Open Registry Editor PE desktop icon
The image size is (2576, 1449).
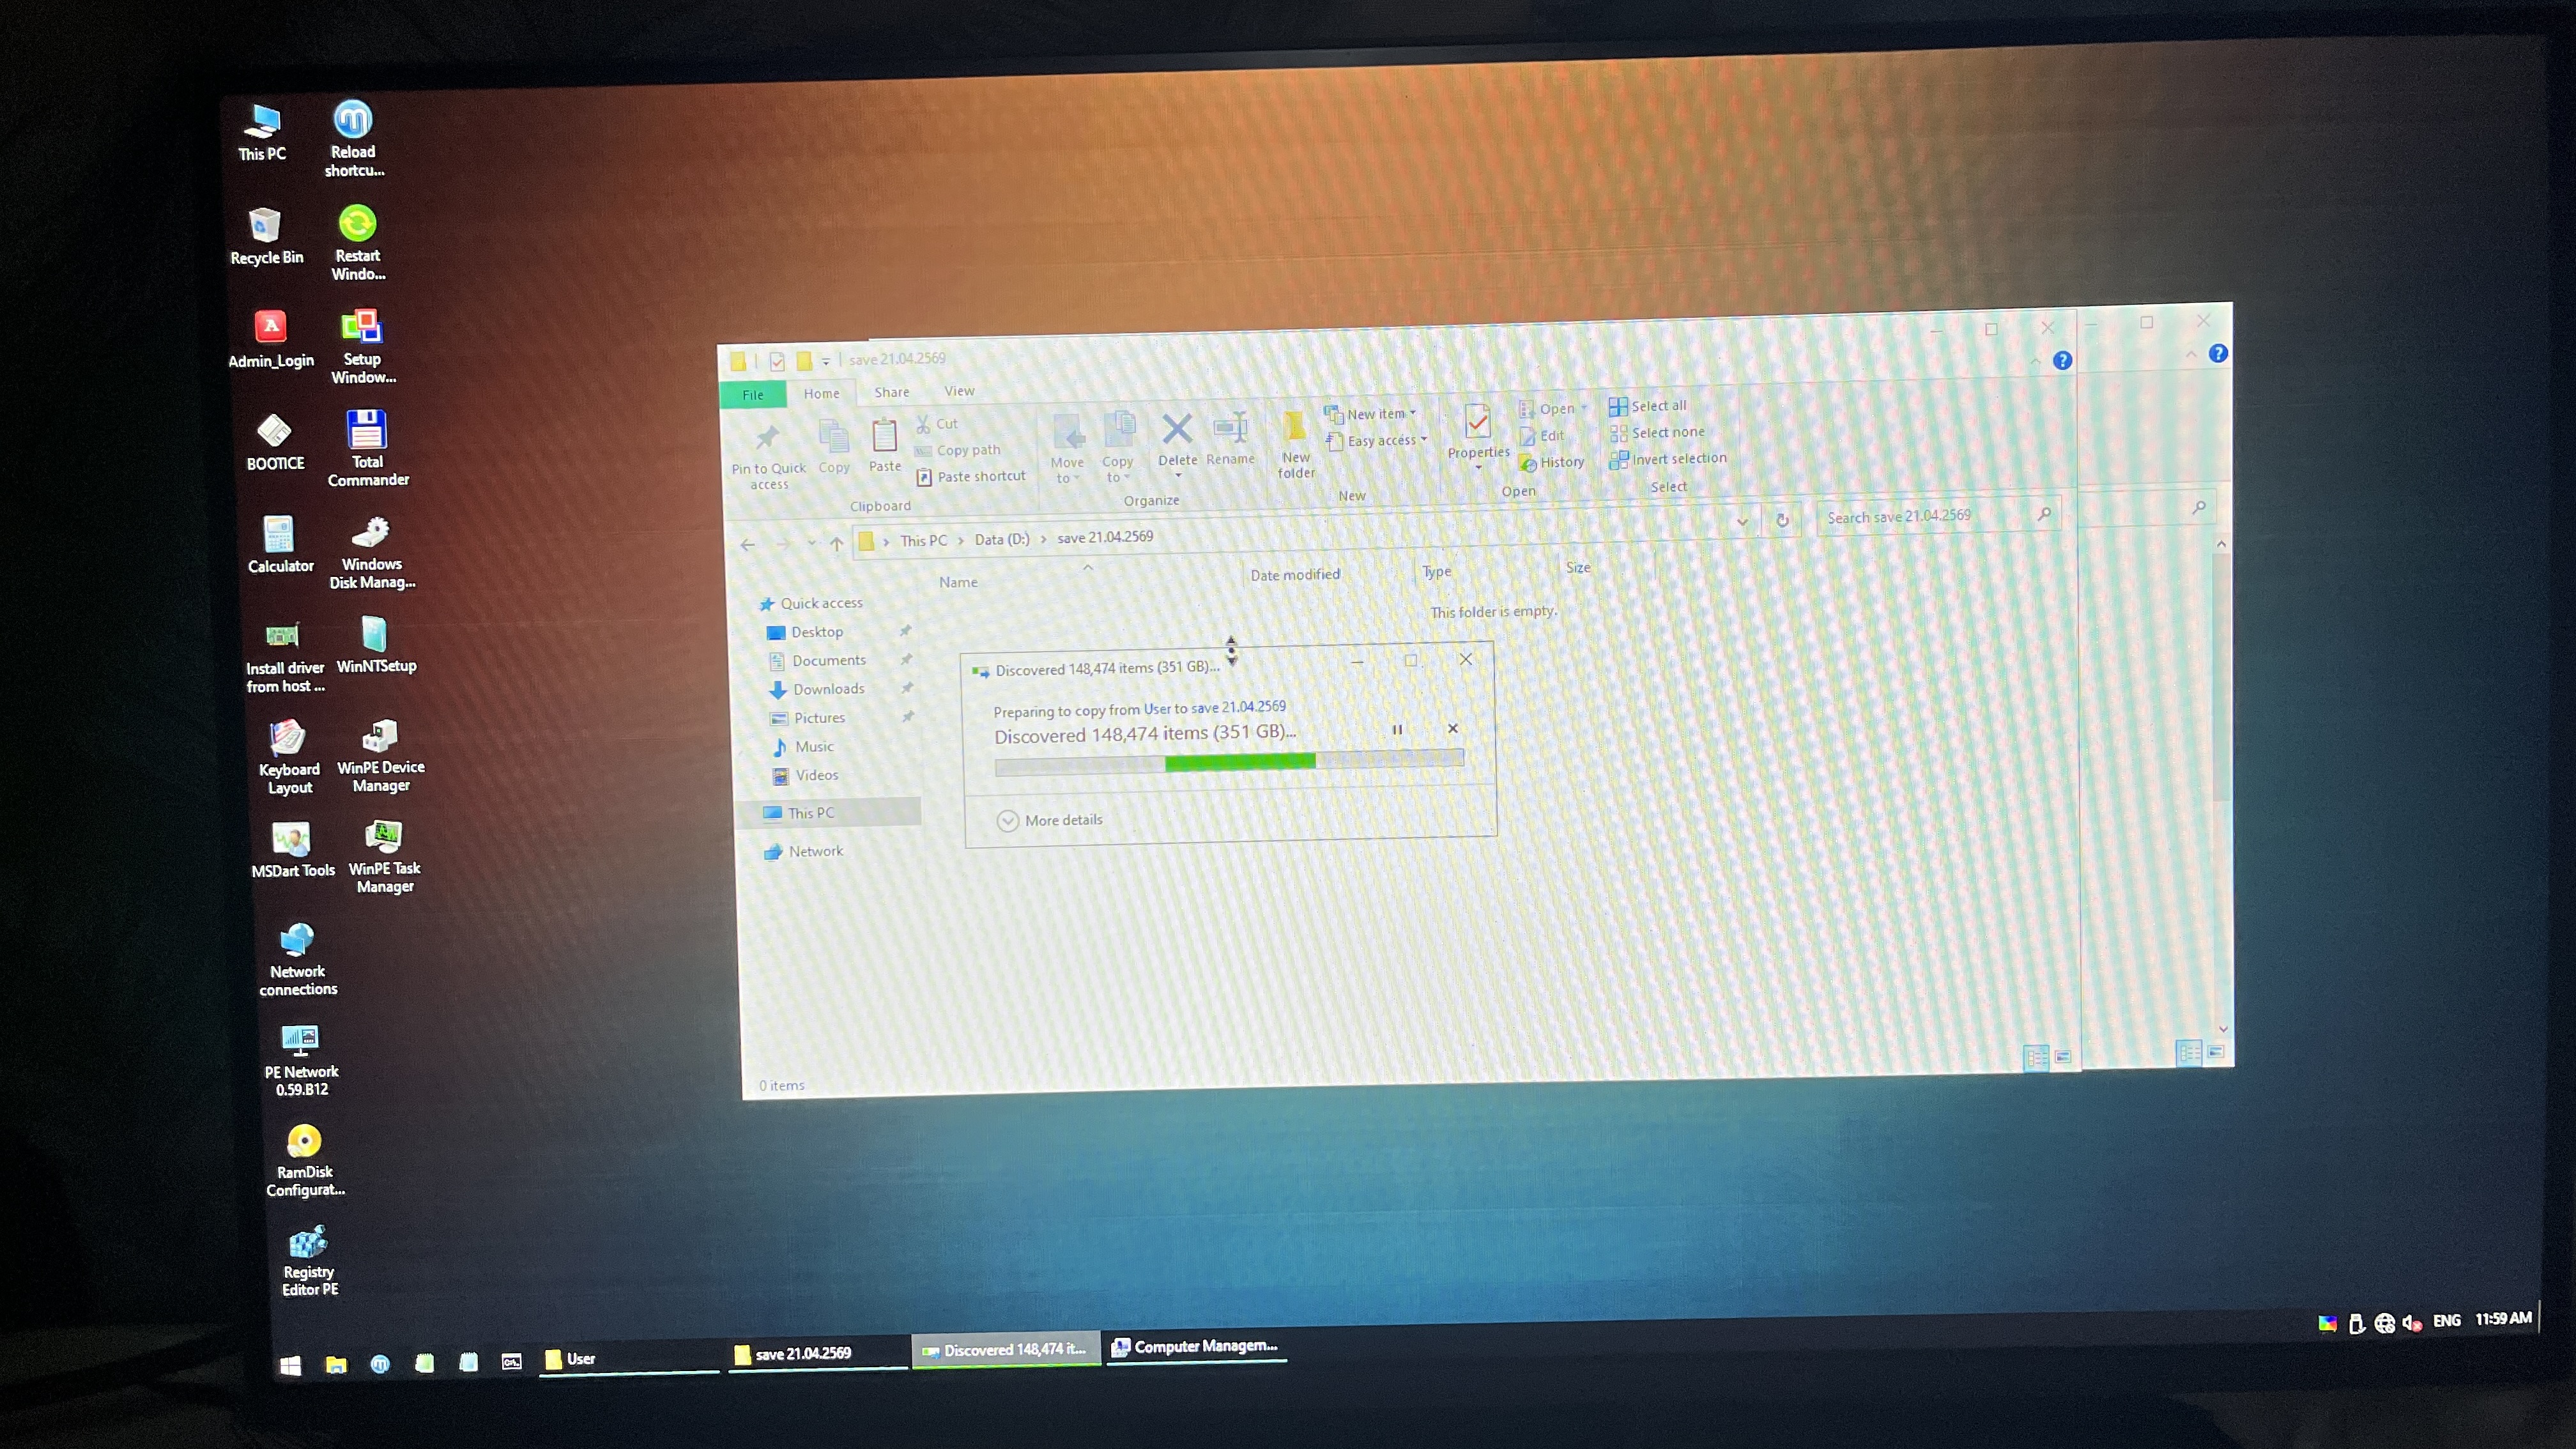(x=308, y=1243)
